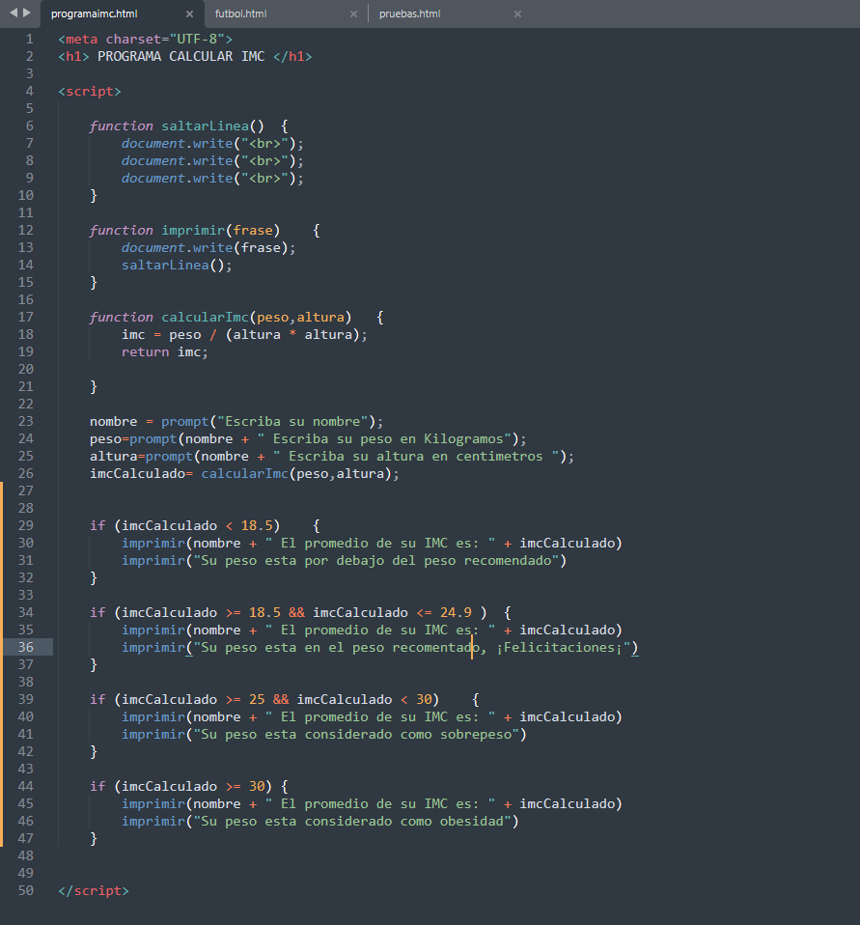Click the word Kilogramos in the peso prompt
Image resolution: width=860 pixels, height=925 pixels.
coord(463,439)
